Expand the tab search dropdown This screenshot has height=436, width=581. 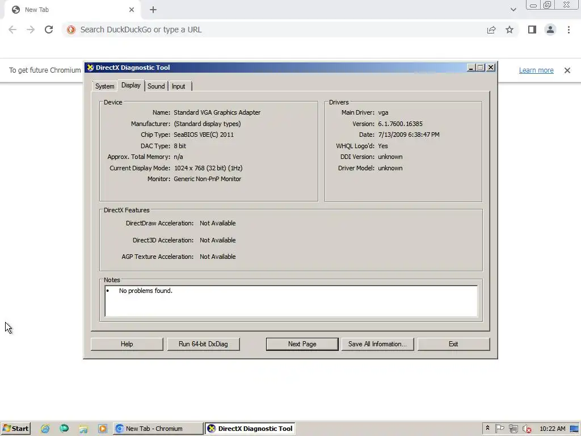tap(513, 10)
